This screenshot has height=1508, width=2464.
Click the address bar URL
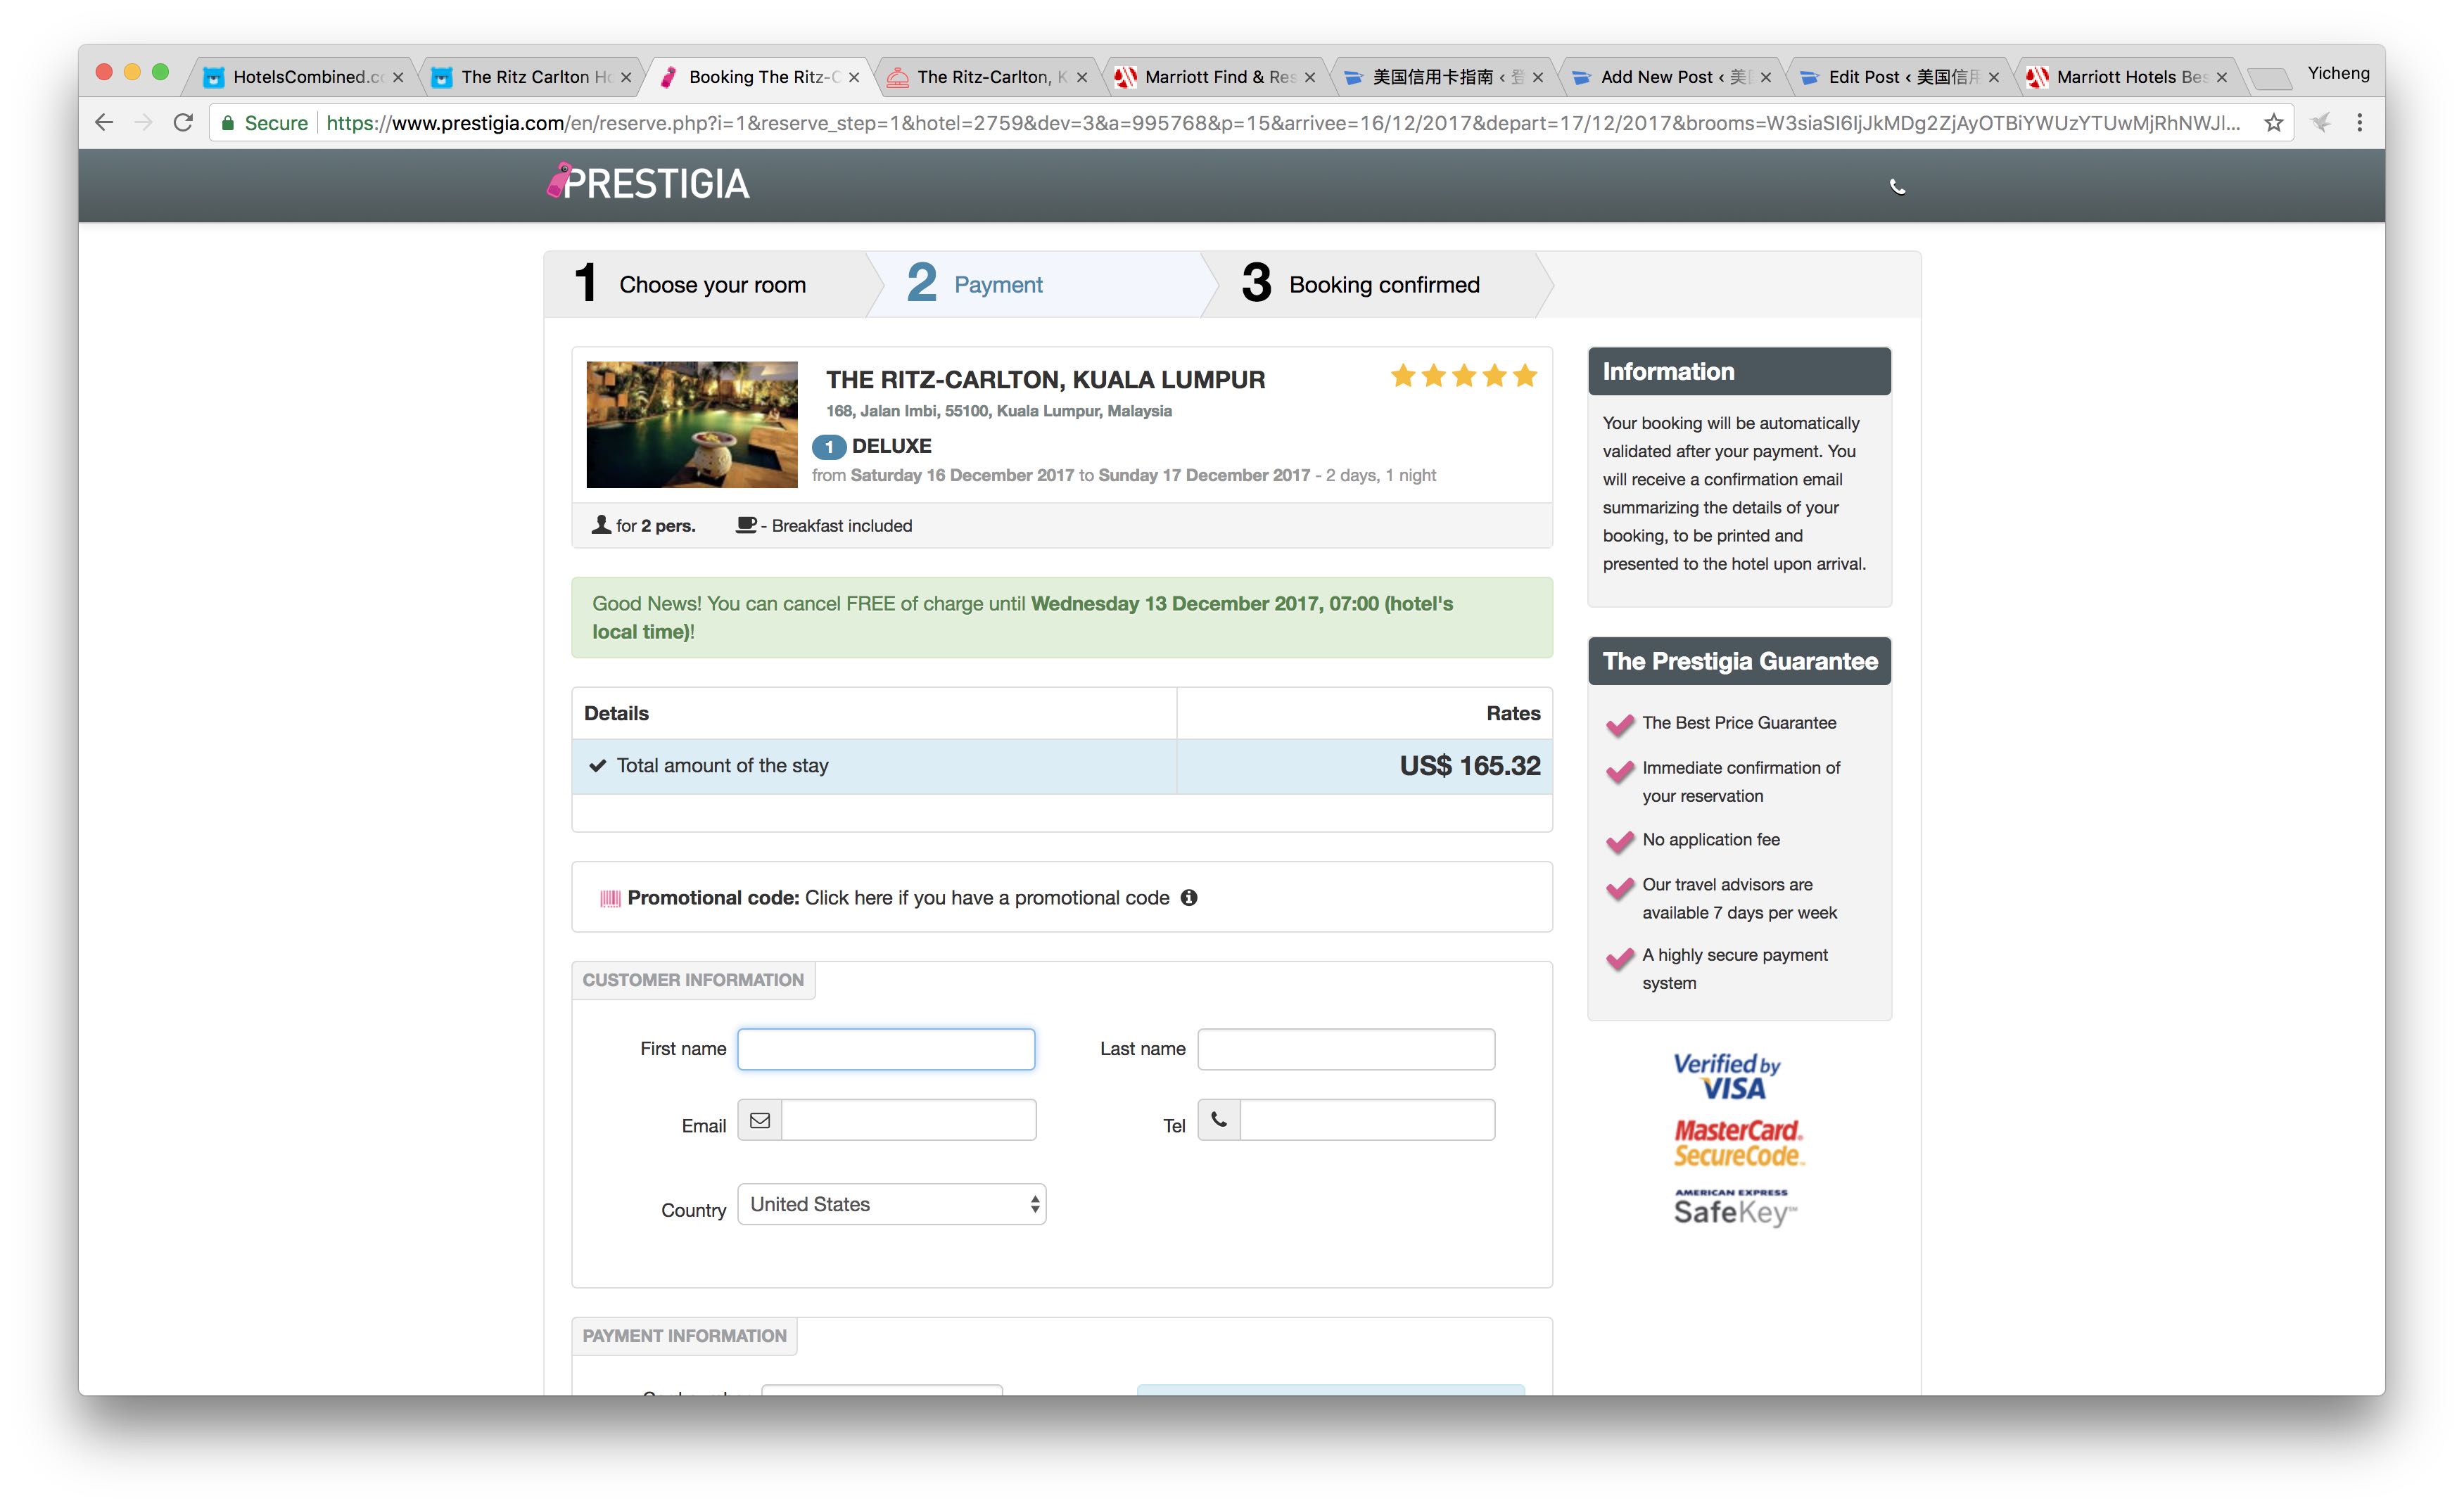pos(1282,123)
